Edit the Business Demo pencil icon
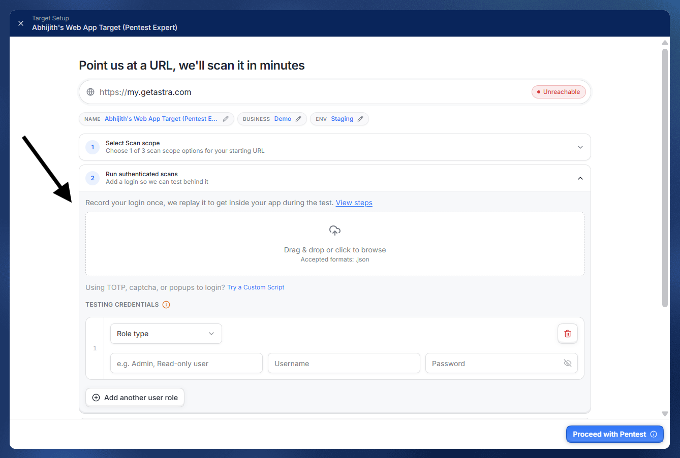This screenshot has width=680, height=458. [x=298, y=119]
